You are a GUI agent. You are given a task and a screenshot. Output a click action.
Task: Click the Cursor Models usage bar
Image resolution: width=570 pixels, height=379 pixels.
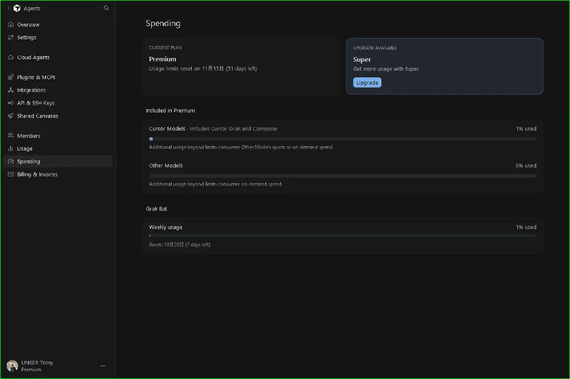tap(343, 139)
